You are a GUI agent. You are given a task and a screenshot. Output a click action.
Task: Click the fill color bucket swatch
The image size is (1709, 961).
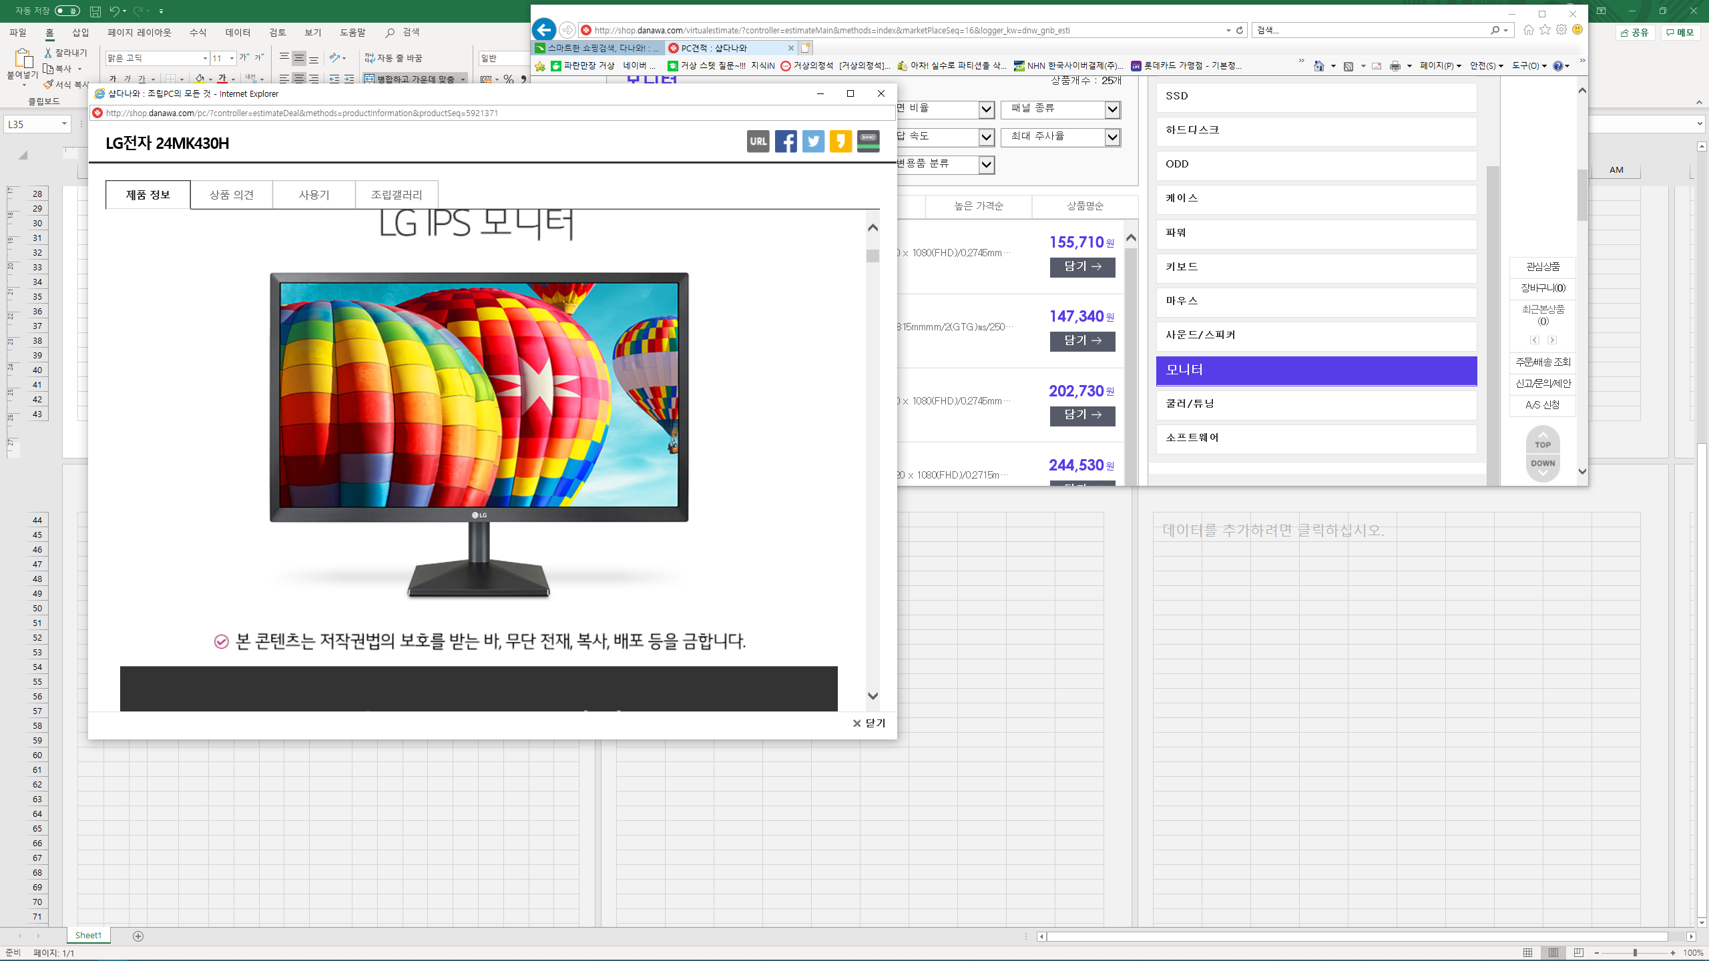pyautogui.click(x=200, y=79)
